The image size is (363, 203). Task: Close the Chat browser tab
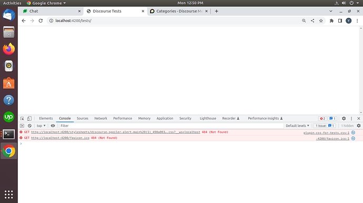pyautogui.click(x=79, y=11)
